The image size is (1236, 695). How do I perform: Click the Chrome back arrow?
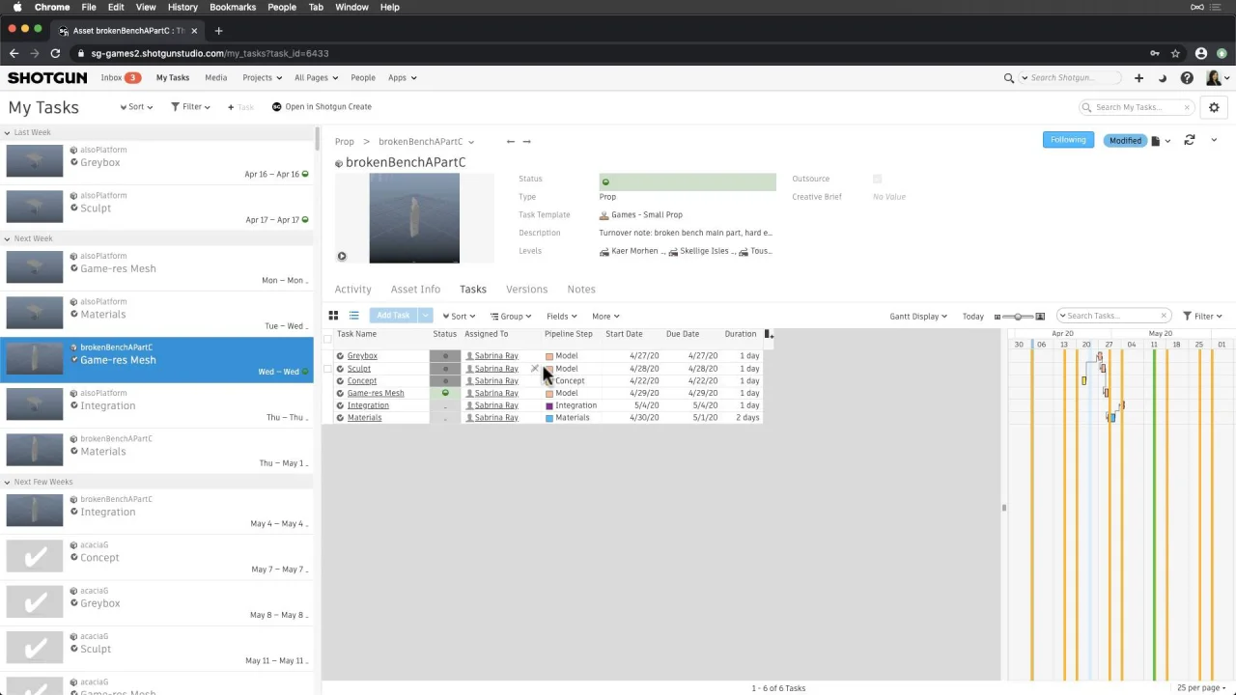point(14,53)
